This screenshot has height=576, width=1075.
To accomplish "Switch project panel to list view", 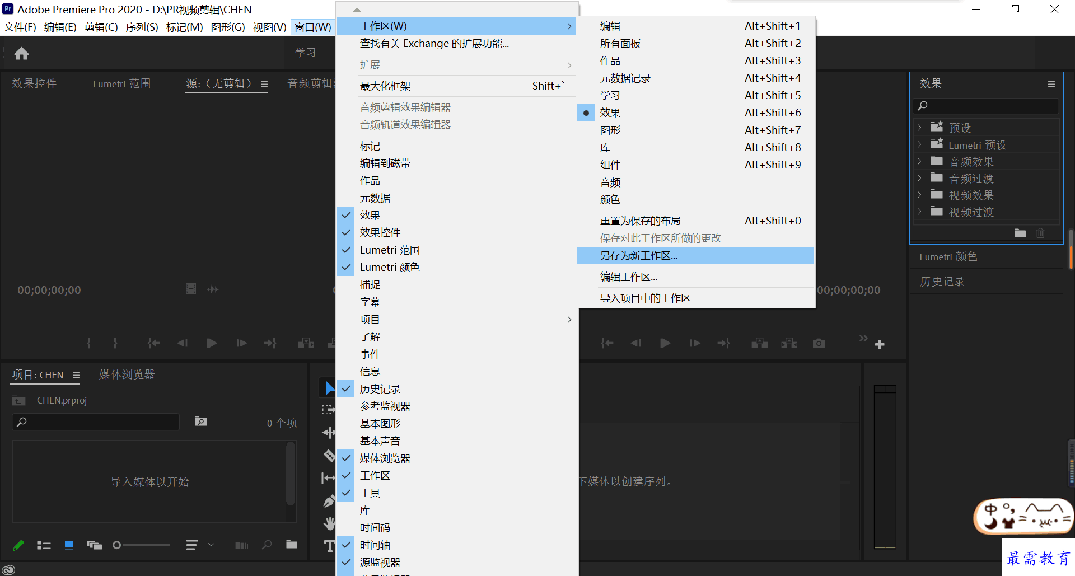I will [x=44, y=545].
